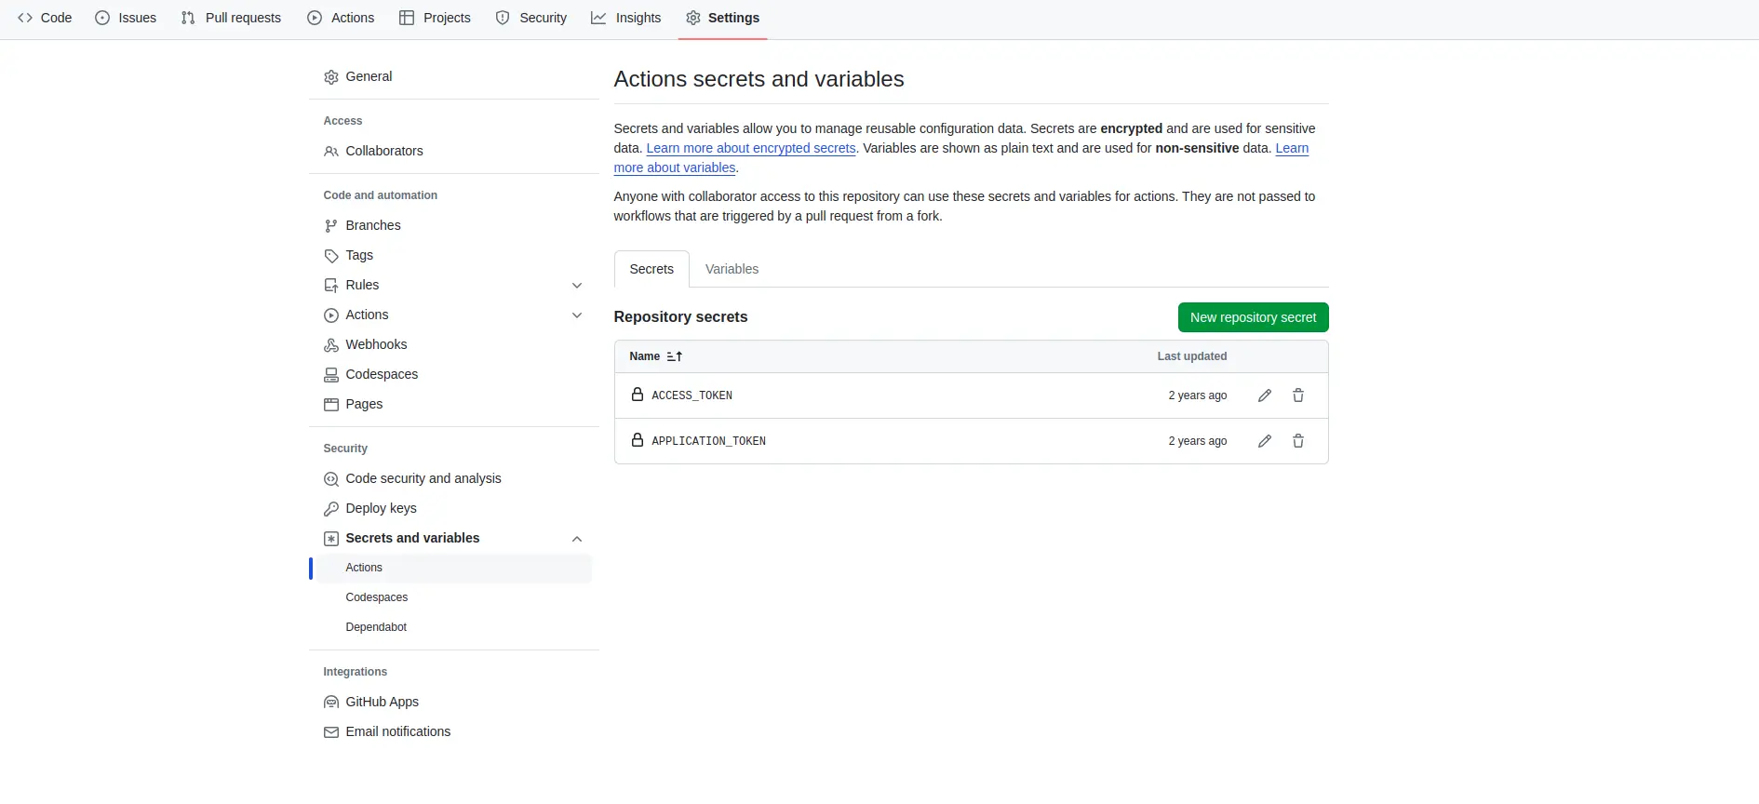Edit the ACCESS_TOKEN secret via pencil icon

pyautogui.click(x=1265, y=395)
